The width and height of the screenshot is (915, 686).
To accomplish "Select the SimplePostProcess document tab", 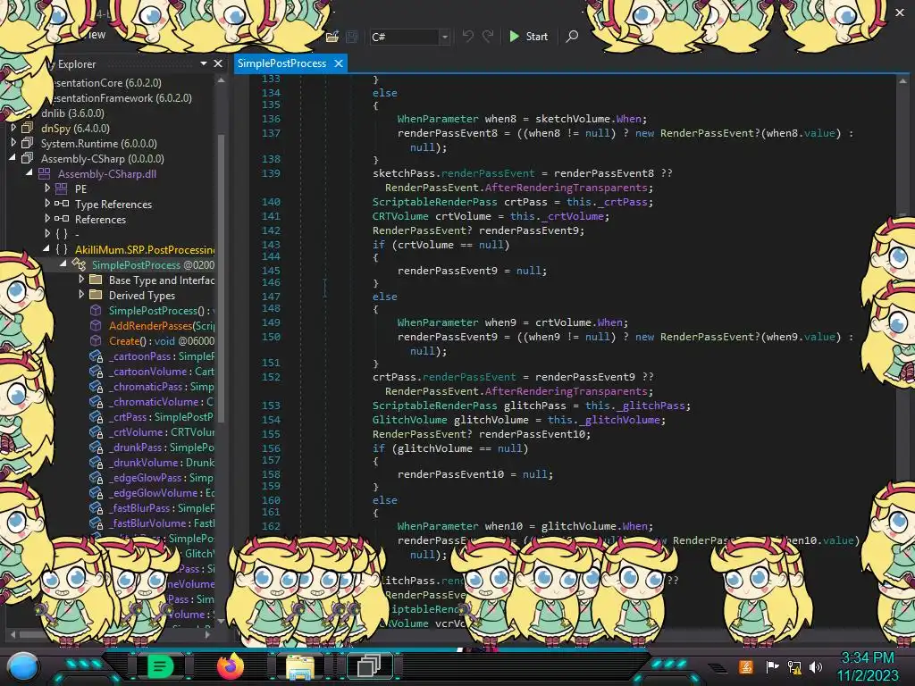I will 281,63.
